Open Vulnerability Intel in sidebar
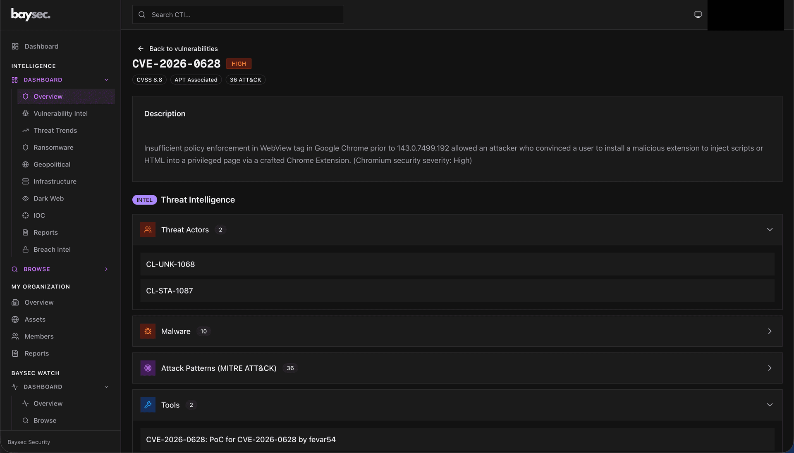 pos(60,113)
